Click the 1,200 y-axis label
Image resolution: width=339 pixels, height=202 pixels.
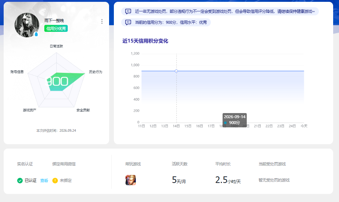[135, 53]
